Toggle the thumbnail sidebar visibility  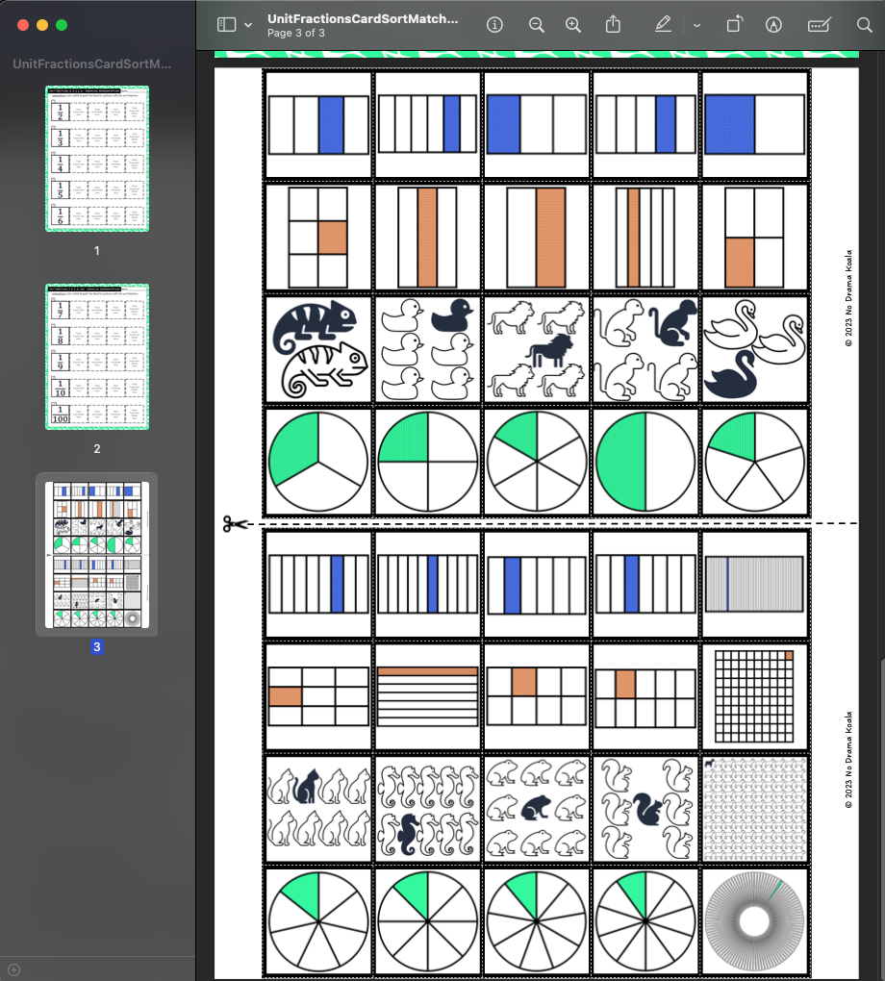point(227,25)
